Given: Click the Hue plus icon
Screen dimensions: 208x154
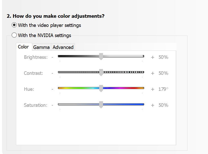Looking at the screenshot, I should click(152, 89).
